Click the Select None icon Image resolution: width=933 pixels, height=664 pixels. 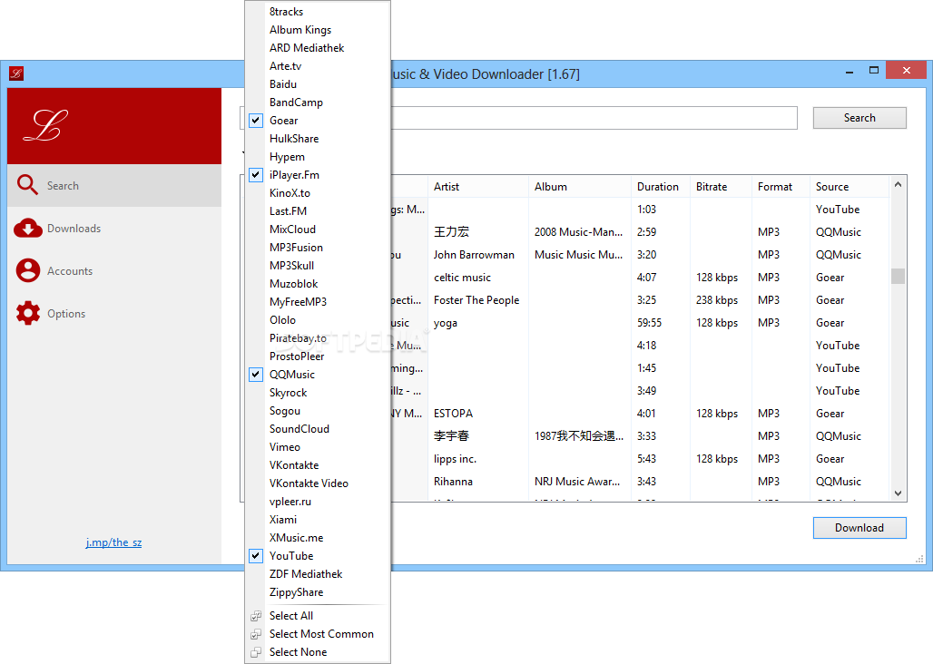tap(256, 652)
